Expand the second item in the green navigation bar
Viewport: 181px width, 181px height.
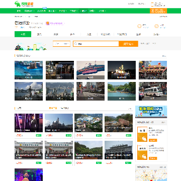[29, 11]
